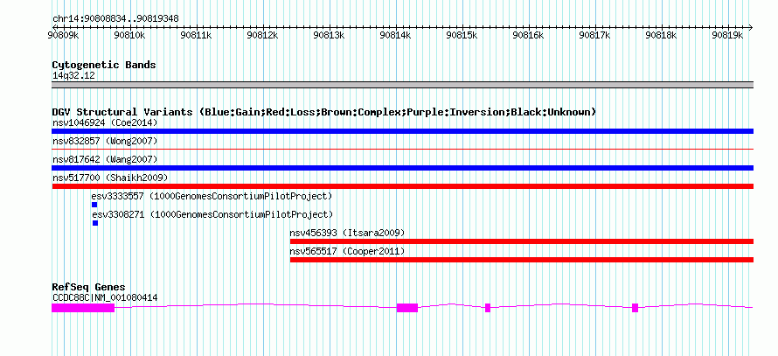Click the small CCDC88C exon near 90817.5k
This screenshot has width=778, height=356.
(636, 308)
